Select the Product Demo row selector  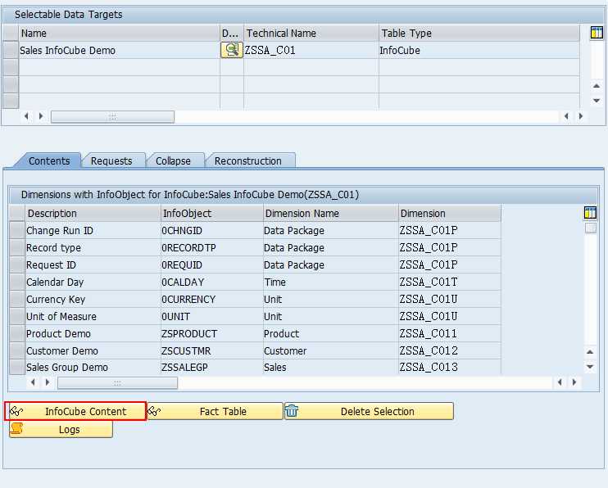[x=17, y=333]
